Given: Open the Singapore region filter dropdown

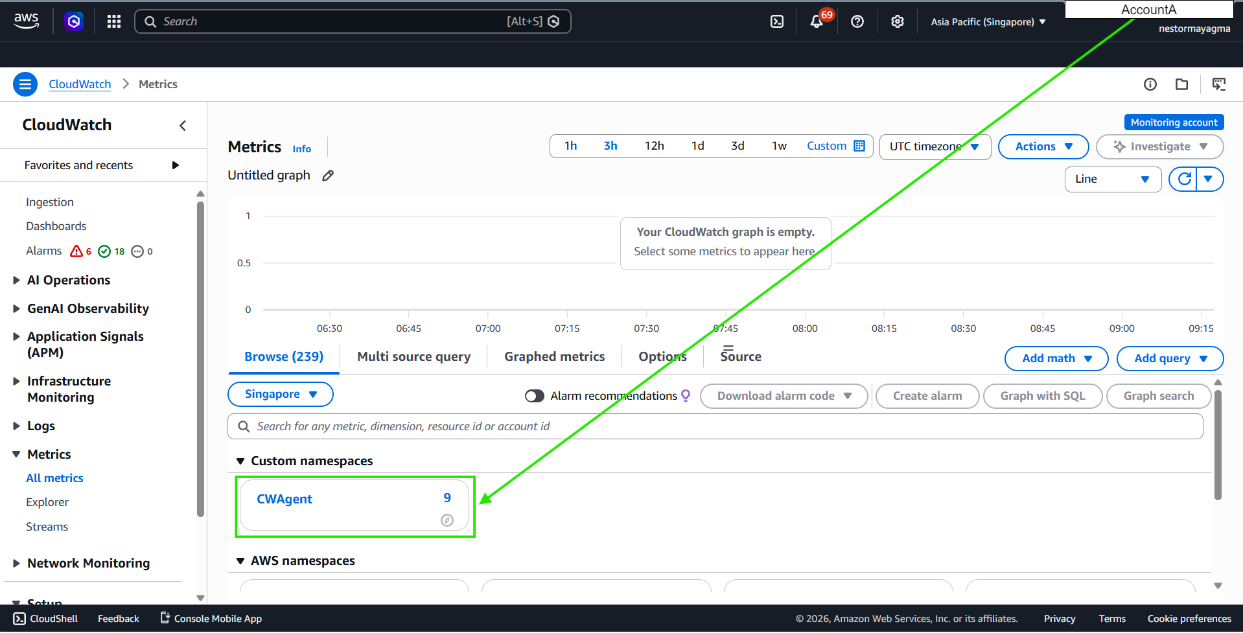Looking at the screenshot, I should 281,395.
